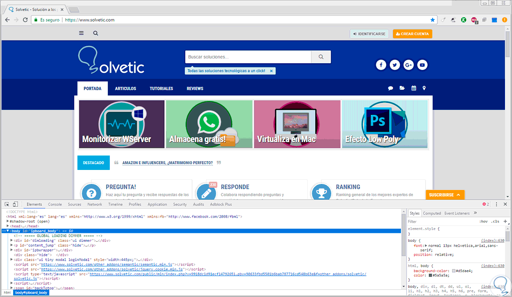The height and width of the screenshot is (297, 512).
Task: Open the Monitorizar WServer thumbnail
Action: (x=122, y=124)
